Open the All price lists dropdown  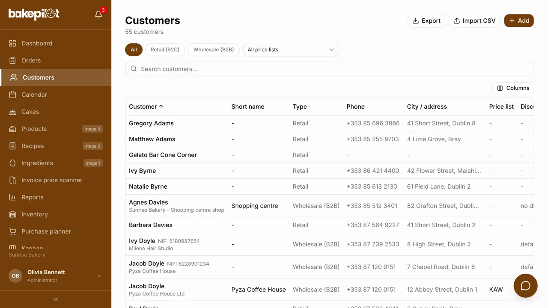[291, 50]
